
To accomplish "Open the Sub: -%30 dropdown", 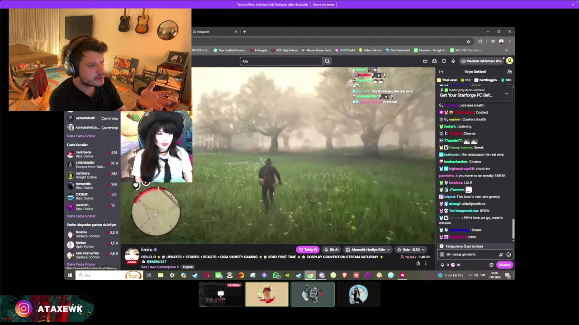I will (411, 250).
